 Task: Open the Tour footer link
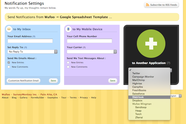pos(64,98)
